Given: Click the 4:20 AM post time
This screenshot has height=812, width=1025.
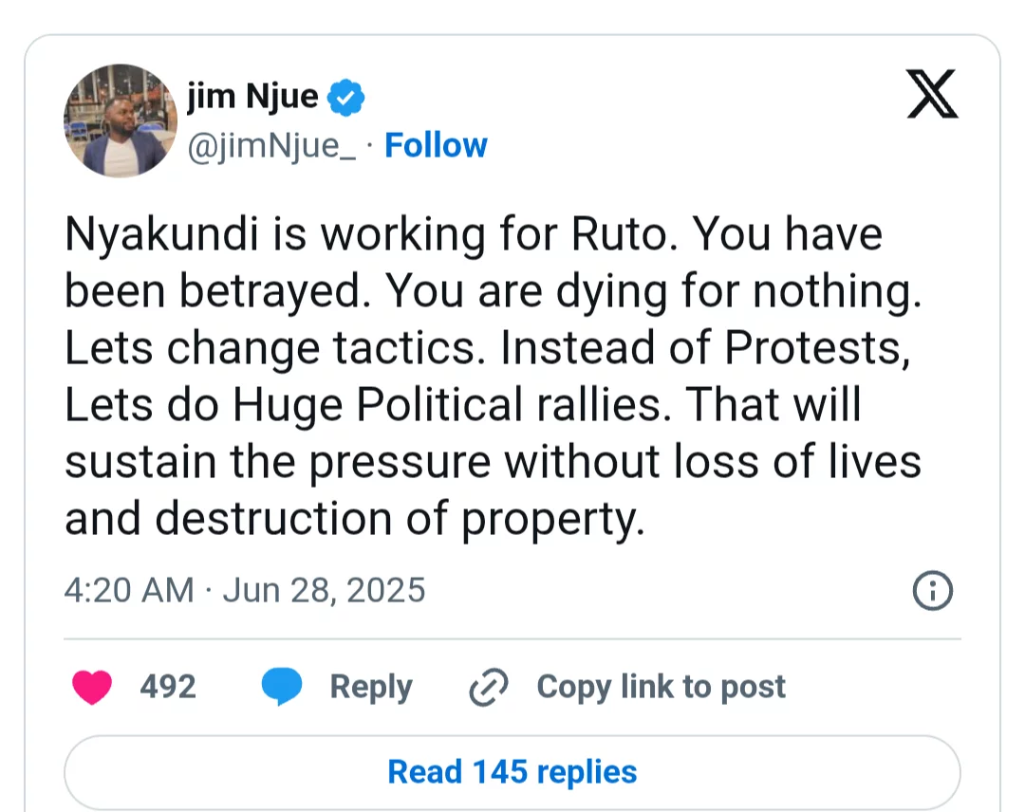Looking at the screenshot, I should coord(129,590).
